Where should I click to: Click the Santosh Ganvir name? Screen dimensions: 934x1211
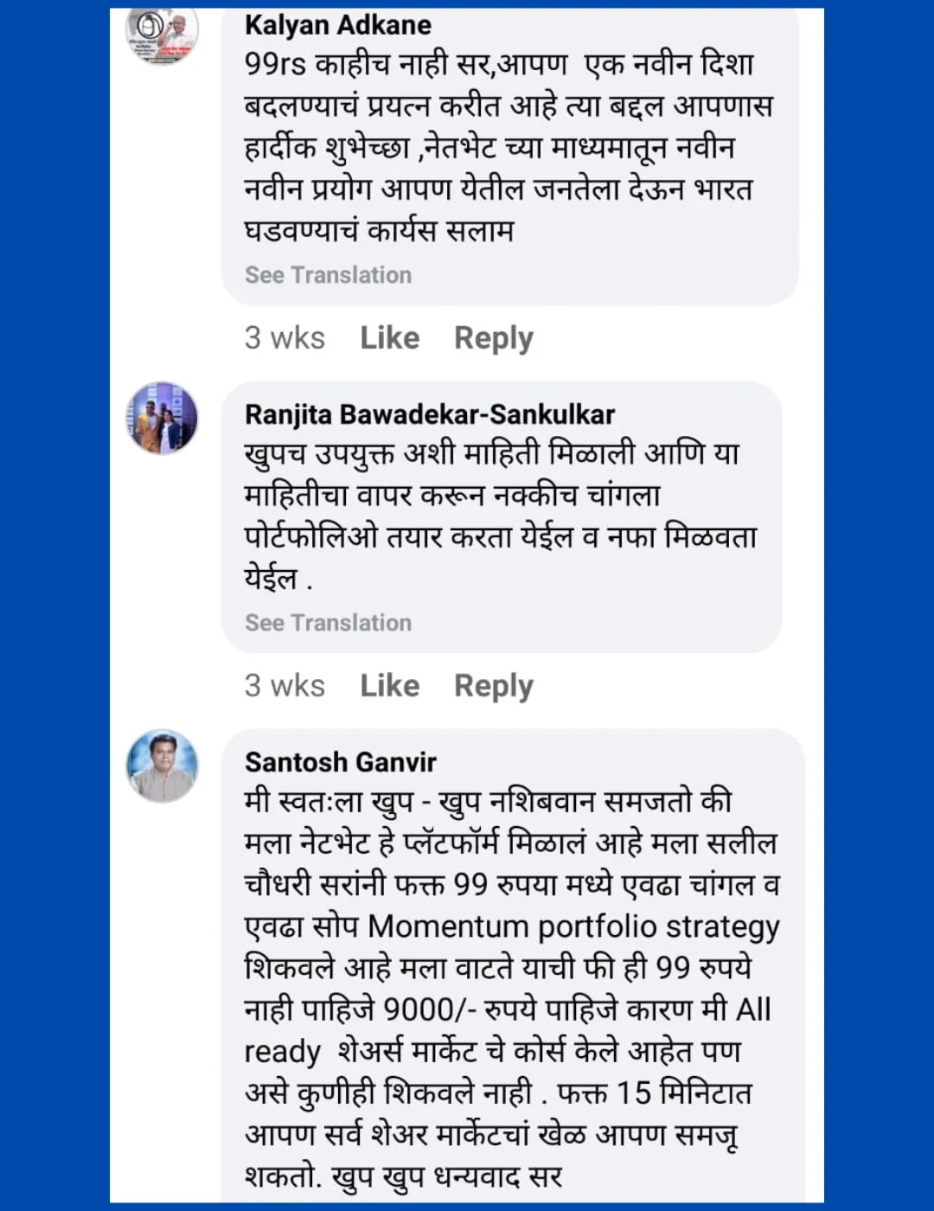click(340, 762)
